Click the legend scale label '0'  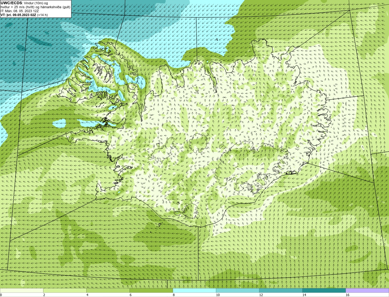(x=1, y=295)
